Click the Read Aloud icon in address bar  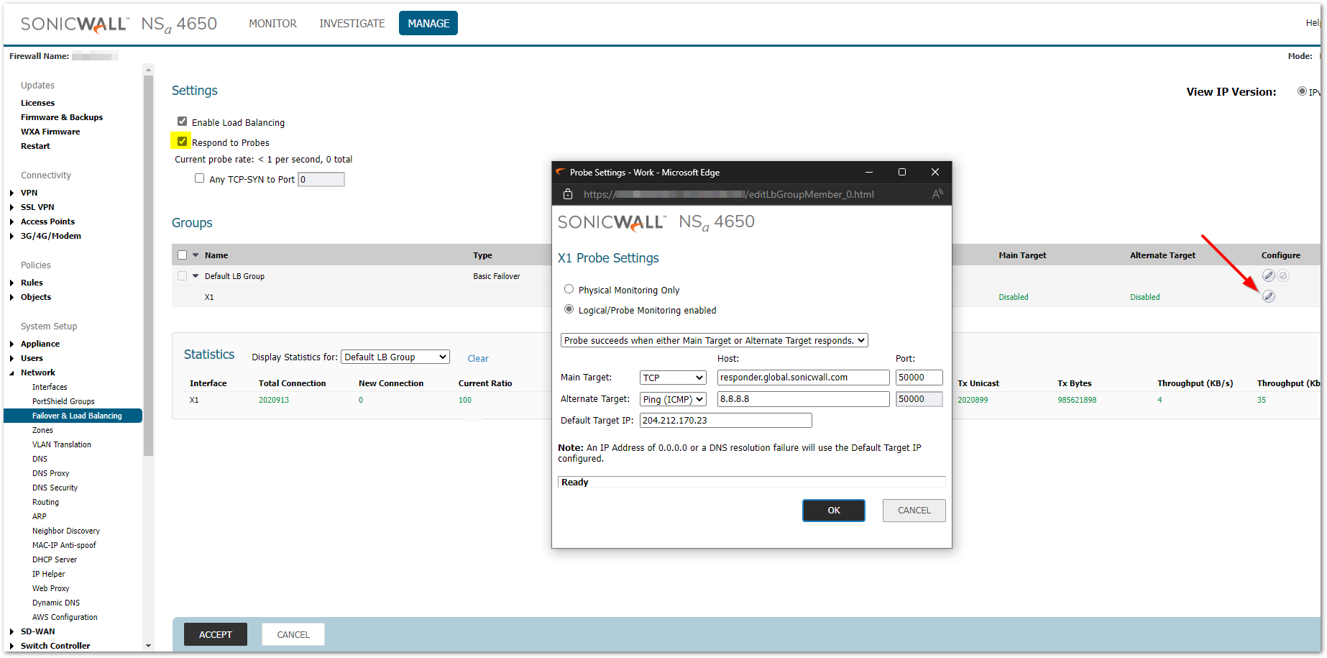click(x=937, y=194)
